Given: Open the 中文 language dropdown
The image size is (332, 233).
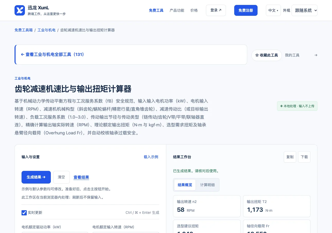Looking at the screenshot, I should click(273, 10).
